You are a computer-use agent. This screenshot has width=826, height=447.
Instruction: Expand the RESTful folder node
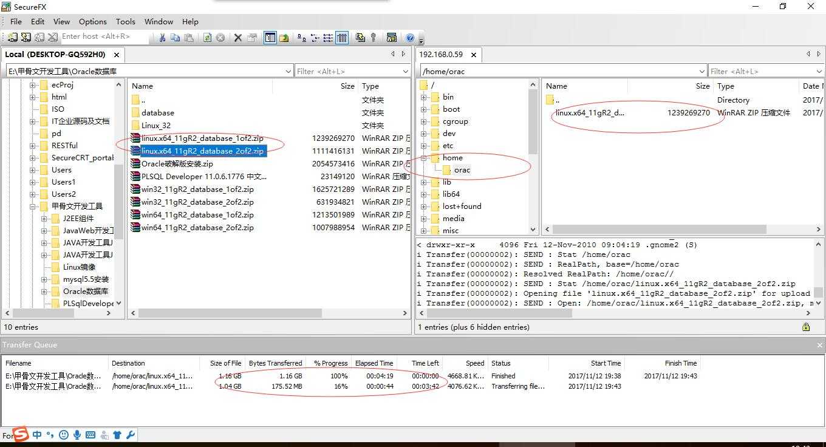coord(33,146)
